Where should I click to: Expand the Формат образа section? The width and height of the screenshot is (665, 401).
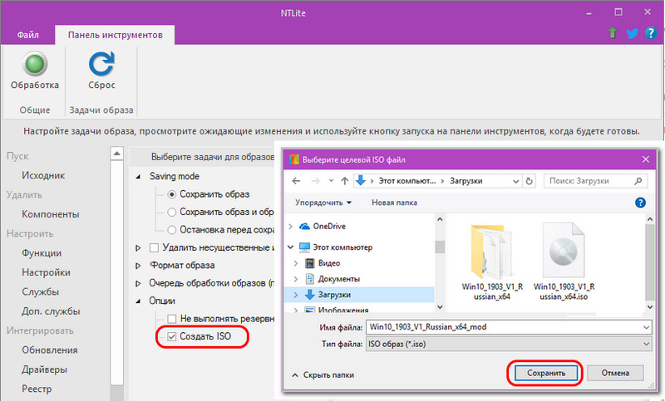138,266
